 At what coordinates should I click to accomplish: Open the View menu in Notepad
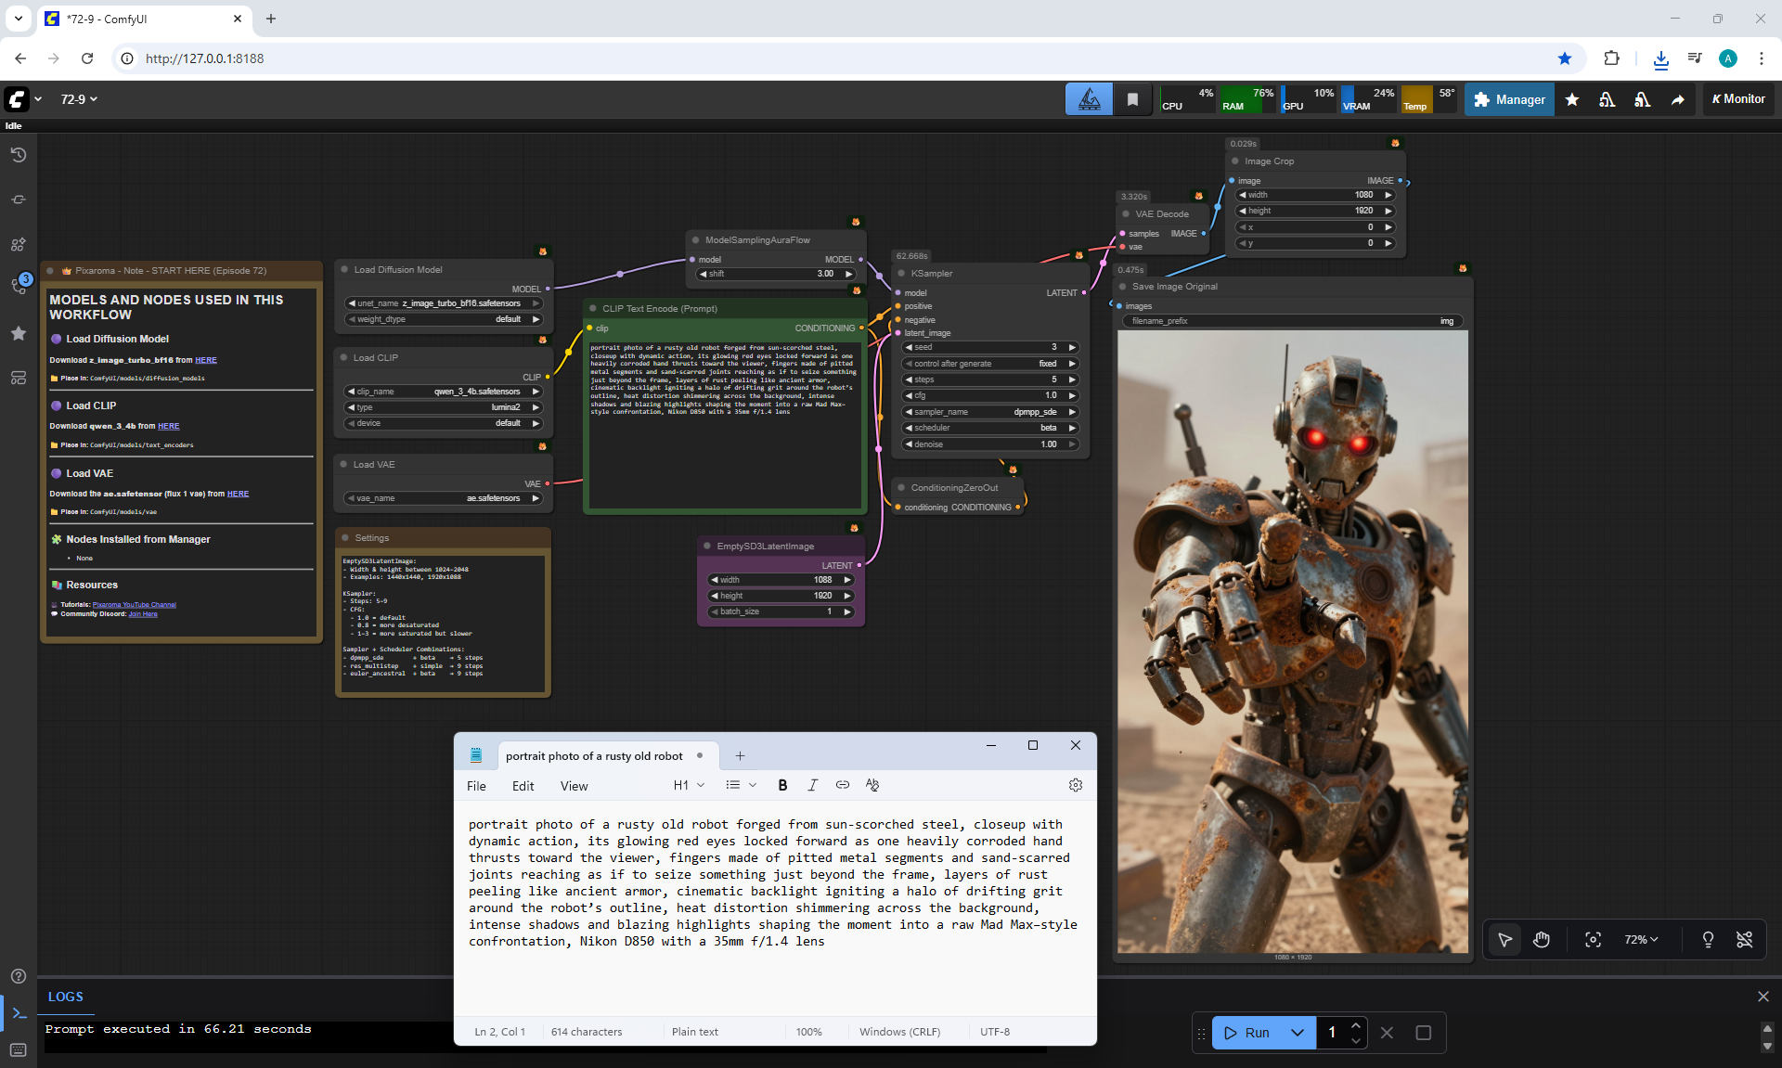574,786
